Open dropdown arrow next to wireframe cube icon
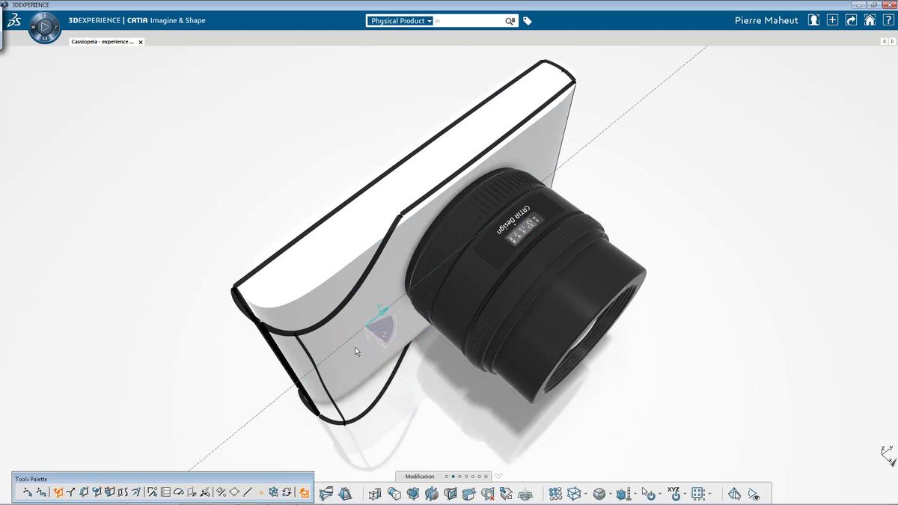Image resolution: width=898 pixels, height=505 pixels. point(586,494)
